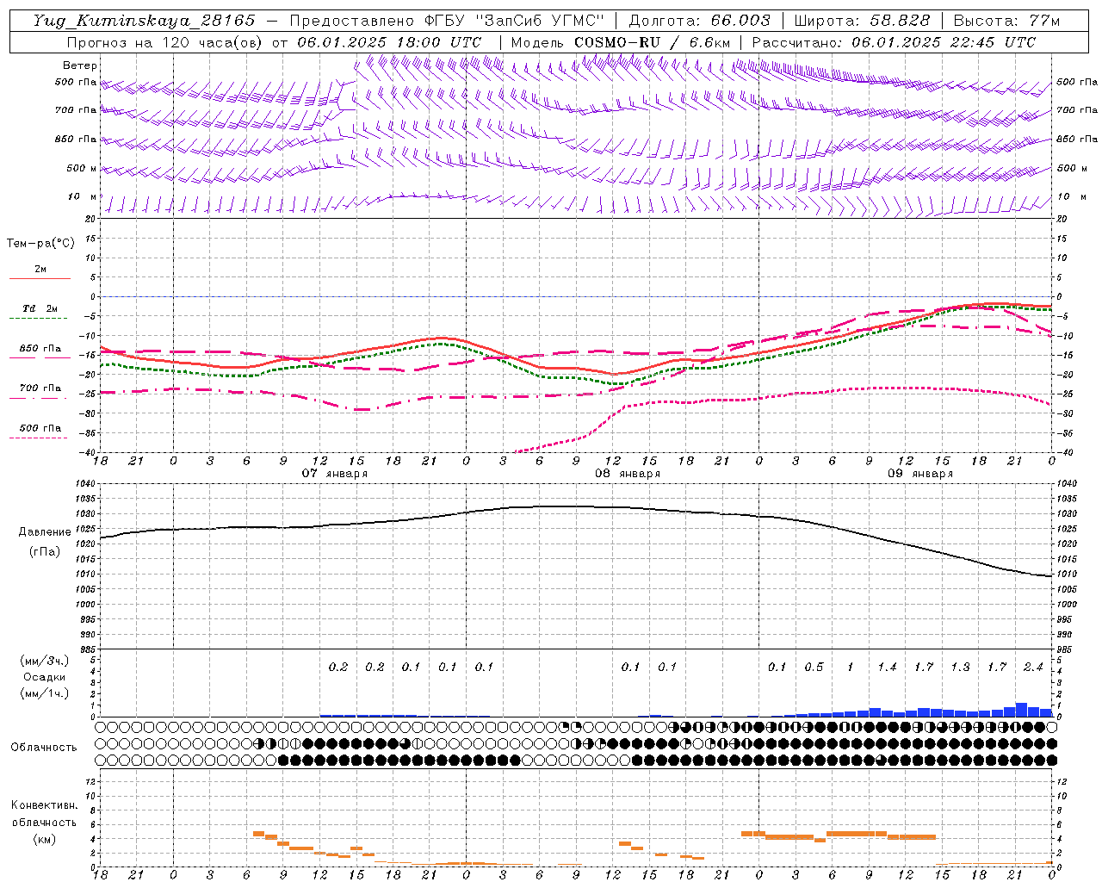Click model name 'COSMO-RU / 6.6км'
This screenshot has width=1102, height=882.
click(x=652, y=42)
